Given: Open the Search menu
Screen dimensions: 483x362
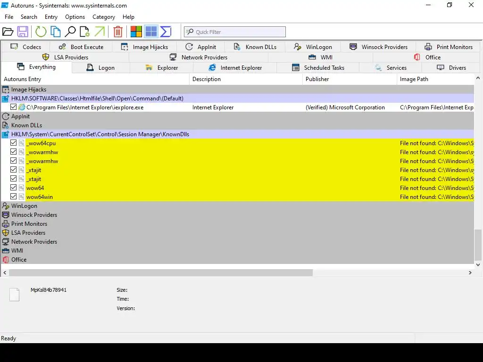Looking at the screenshot, I should coord(29,17).
